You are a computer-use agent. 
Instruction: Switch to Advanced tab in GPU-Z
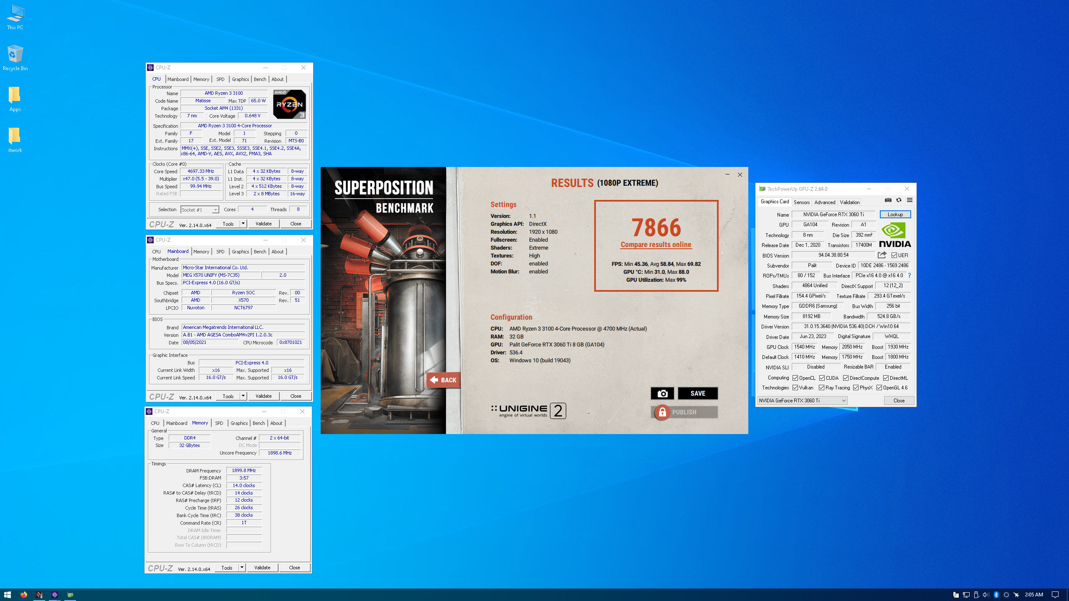[x=825, y=202]
